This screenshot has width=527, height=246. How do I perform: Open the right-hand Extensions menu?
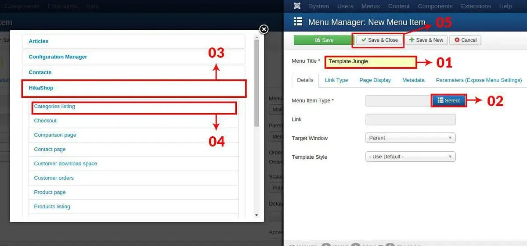tap(476, 6)
